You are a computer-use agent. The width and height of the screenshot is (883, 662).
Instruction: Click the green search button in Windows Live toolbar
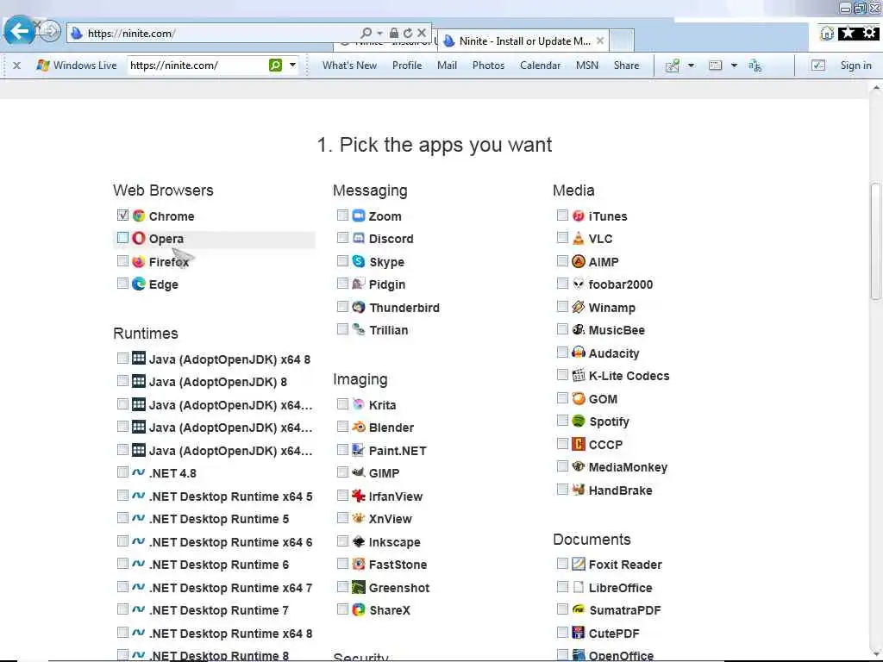coord(275,66)
